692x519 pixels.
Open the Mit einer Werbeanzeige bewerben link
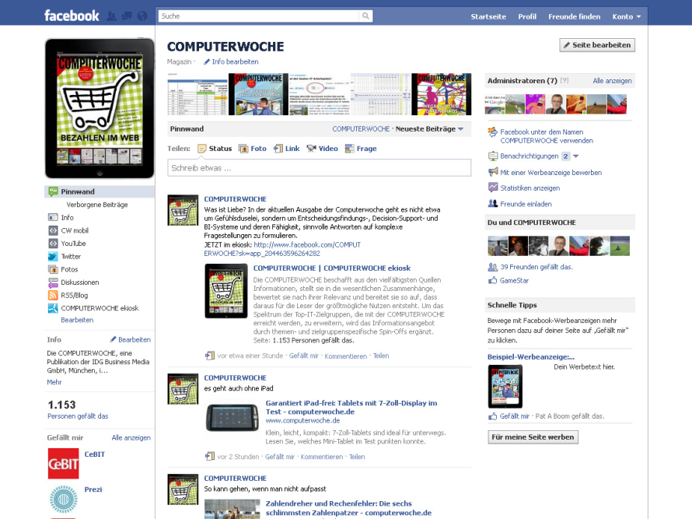(x=550, y=172)
